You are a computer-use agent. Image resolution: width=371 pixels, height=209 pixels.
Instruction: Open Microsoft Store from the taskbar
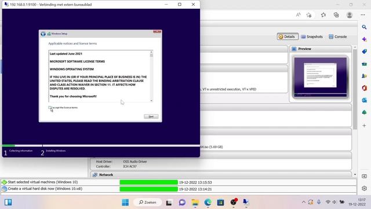(x=220, y=203)
